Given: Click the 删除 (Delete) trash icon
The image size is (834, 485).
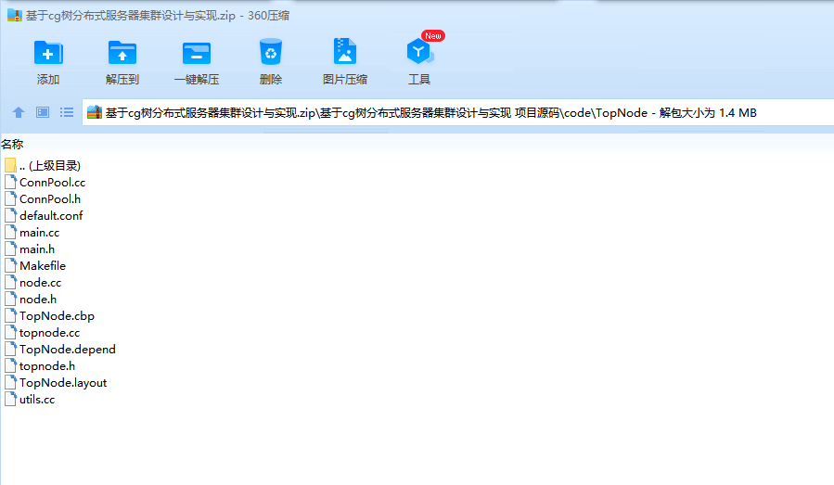Looking at the screenshot, I should pos(271,52).
